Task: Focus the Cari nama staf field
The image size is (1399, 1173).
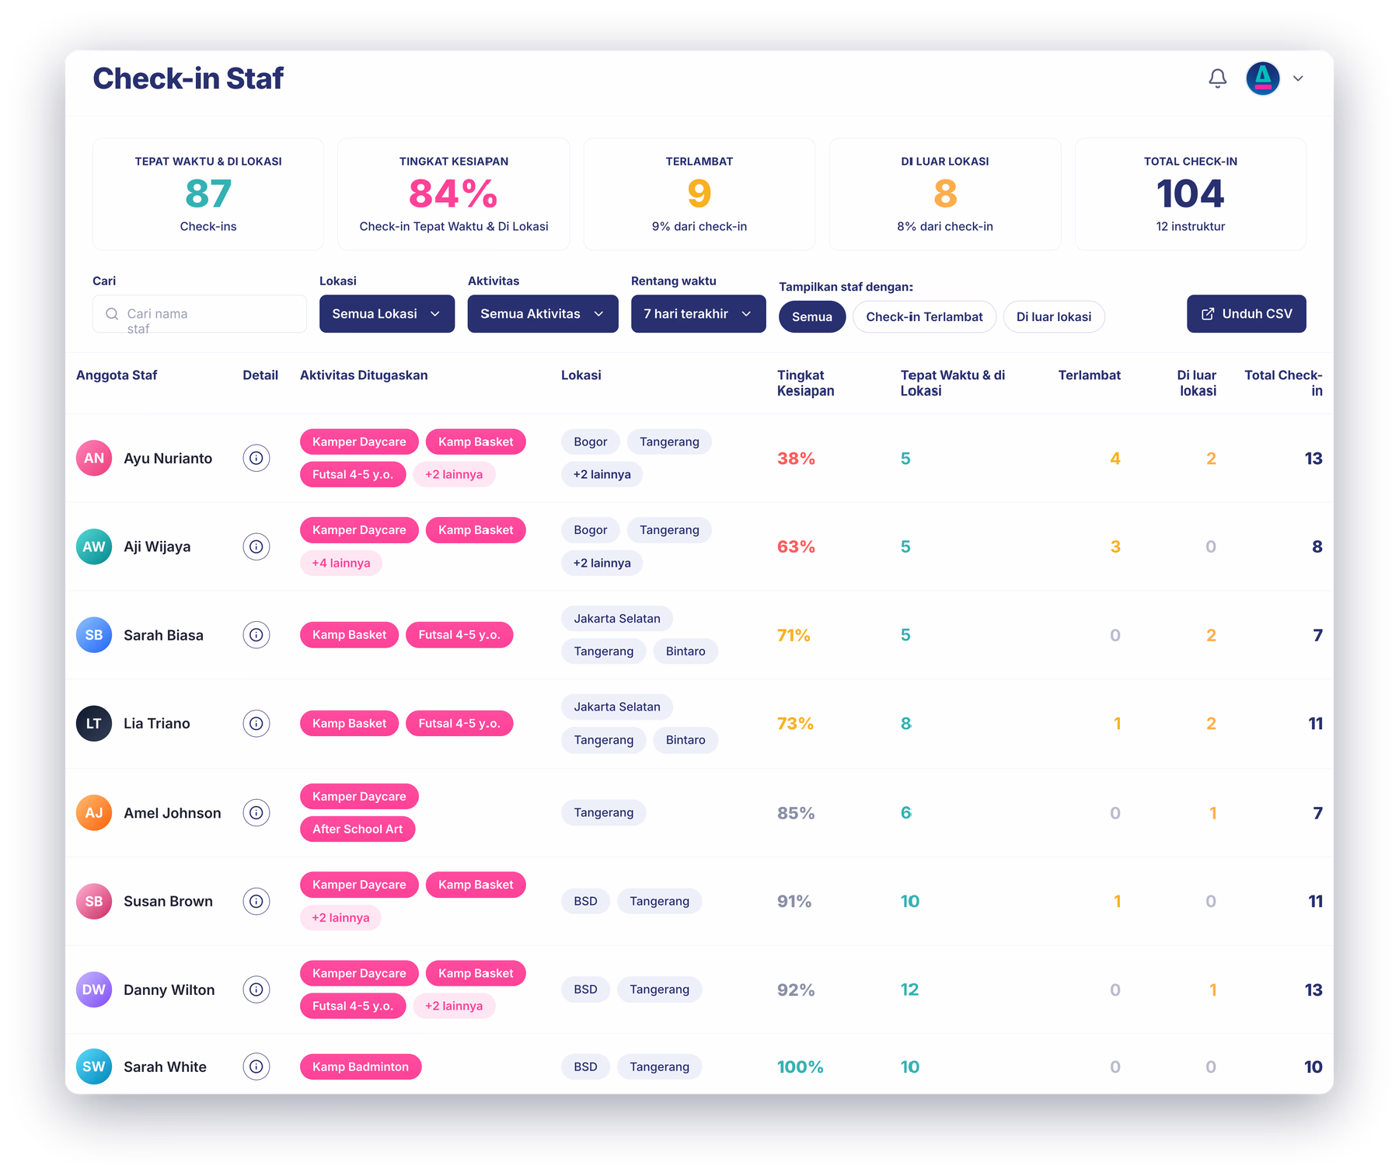Action: pyautogui.click(x=200, y=313)
